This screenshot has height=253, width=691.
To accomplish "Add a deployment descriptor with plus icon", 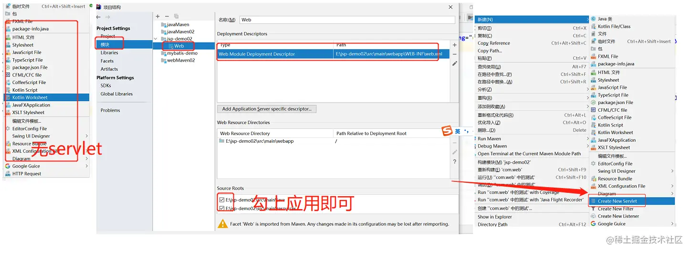I will (455, 45).
